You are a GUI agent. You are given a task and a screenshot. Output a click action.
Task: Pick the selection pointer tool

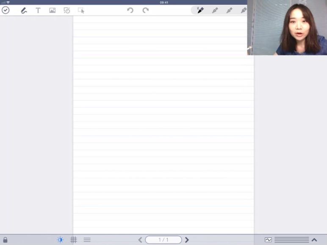point(81,11)
